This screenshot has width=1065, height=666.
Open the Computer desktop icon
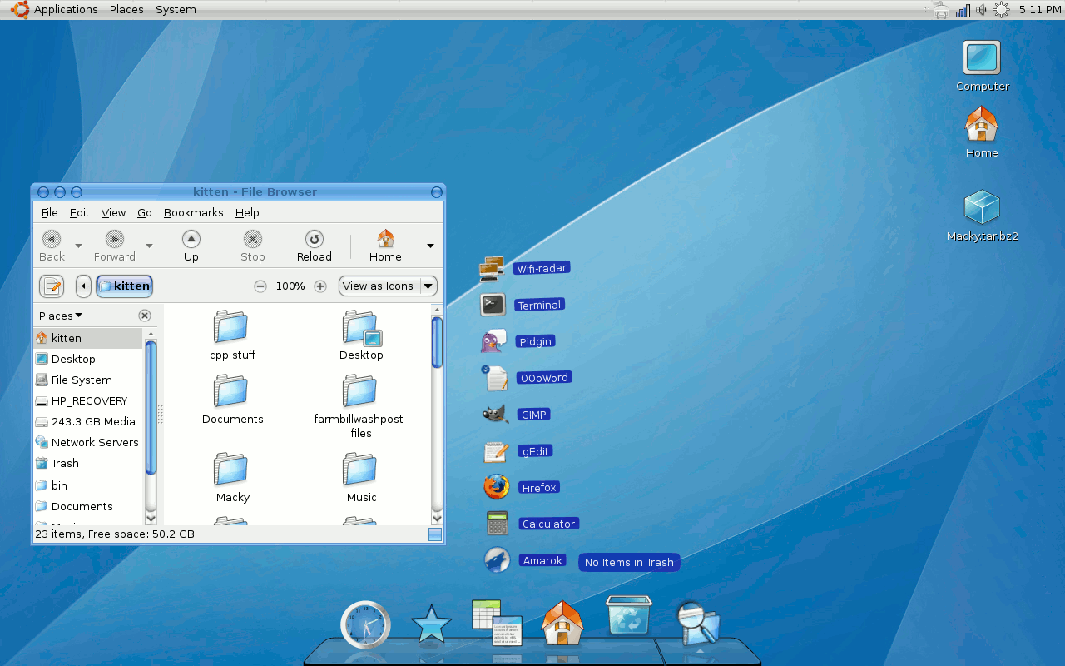[x=982, y=58]
